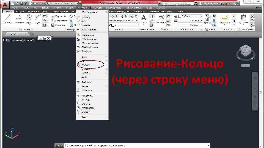This screenshot has height=148, width=264.
Task: Switch to the Аннотации ribbon tab
Action: (x=33, y=12)
